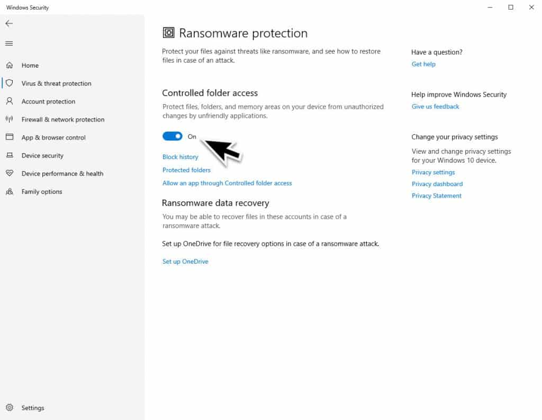The height and width of the screenshot is (420, 542).
Task: Open Privacy settings
Action: [x=433, y=172]
